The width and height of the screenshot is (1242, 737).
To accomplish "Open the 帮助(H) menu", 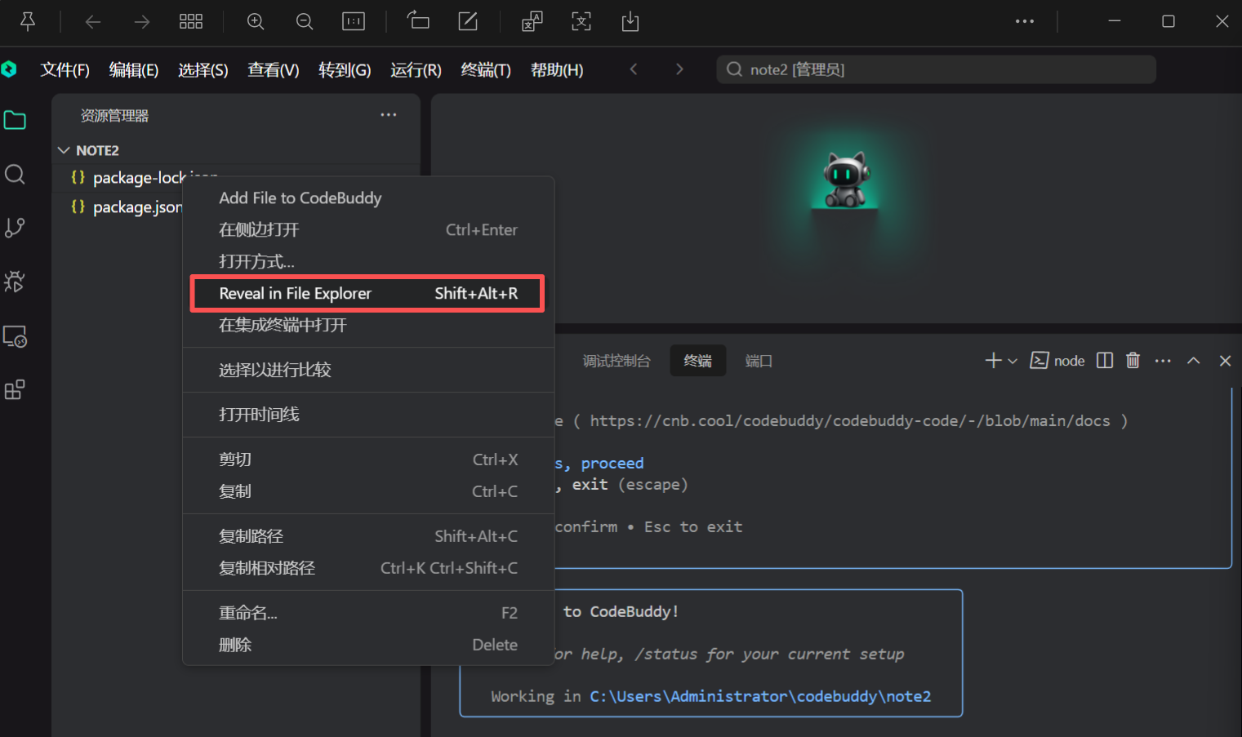I will pyautogui.click(x=557, y=70).
